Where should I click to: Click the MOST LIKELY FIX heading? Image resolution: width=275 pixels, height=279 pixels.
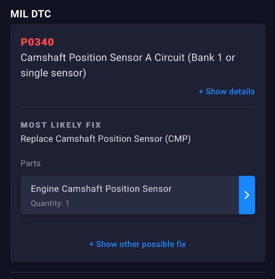[x=61, y=125]
